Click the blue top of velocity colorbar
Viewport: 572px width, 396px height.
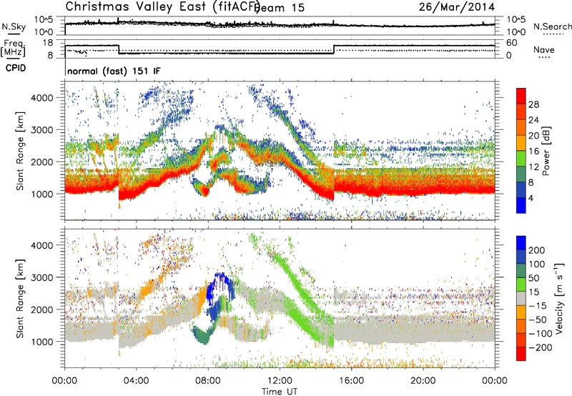point(521,243)
